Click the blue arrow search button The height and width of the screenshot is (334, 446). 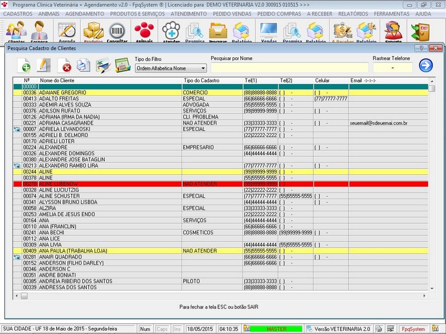[426, 65]
